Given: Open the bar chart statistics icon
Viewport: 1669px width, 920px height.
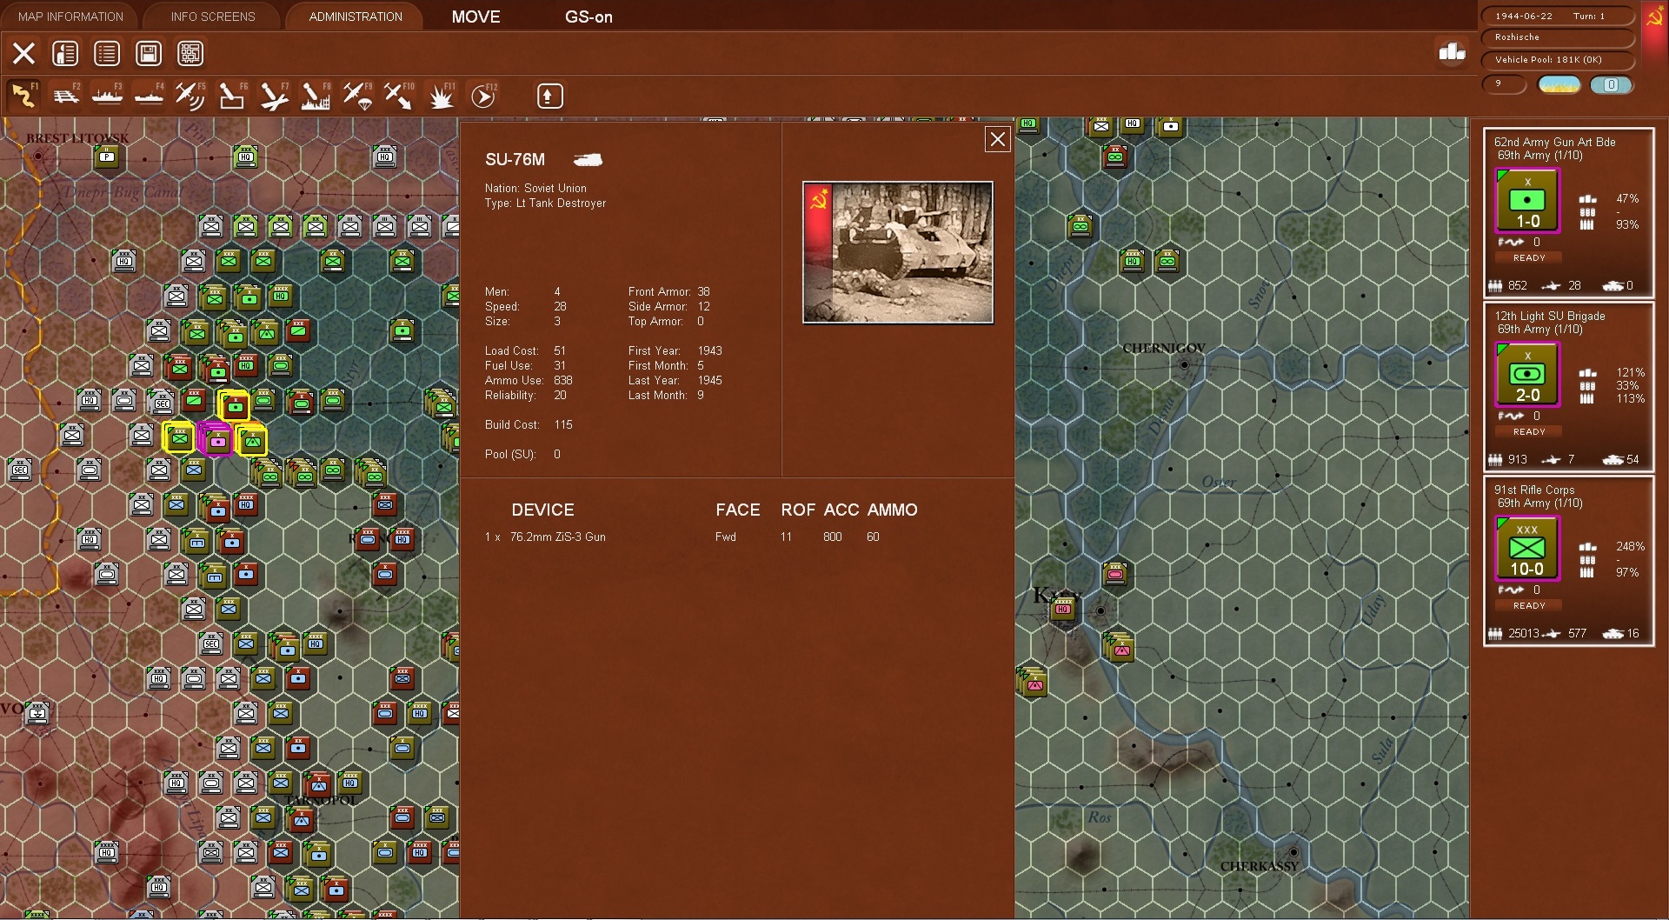Looking at the screenshot, I should [x=1451, y=52].
